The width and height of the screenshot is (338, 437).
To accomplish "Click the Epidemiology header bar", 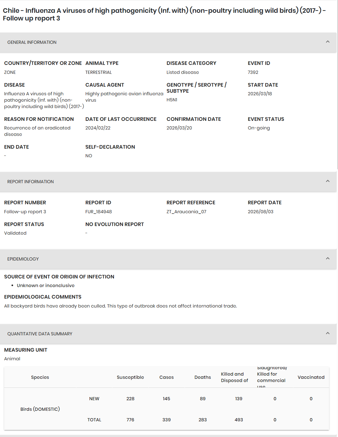I will tap(168, 259).
